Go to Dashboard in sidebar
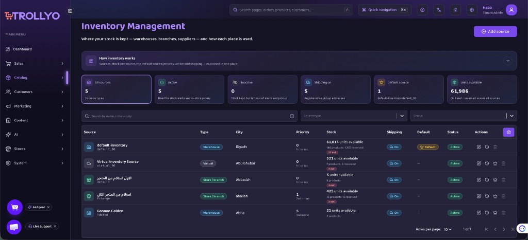Screen dimensions: 528x240 (35, 49)
